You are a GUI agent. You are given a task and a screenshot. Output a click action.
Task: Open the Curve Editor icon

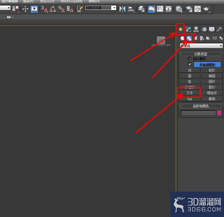[x=160, y=9]
